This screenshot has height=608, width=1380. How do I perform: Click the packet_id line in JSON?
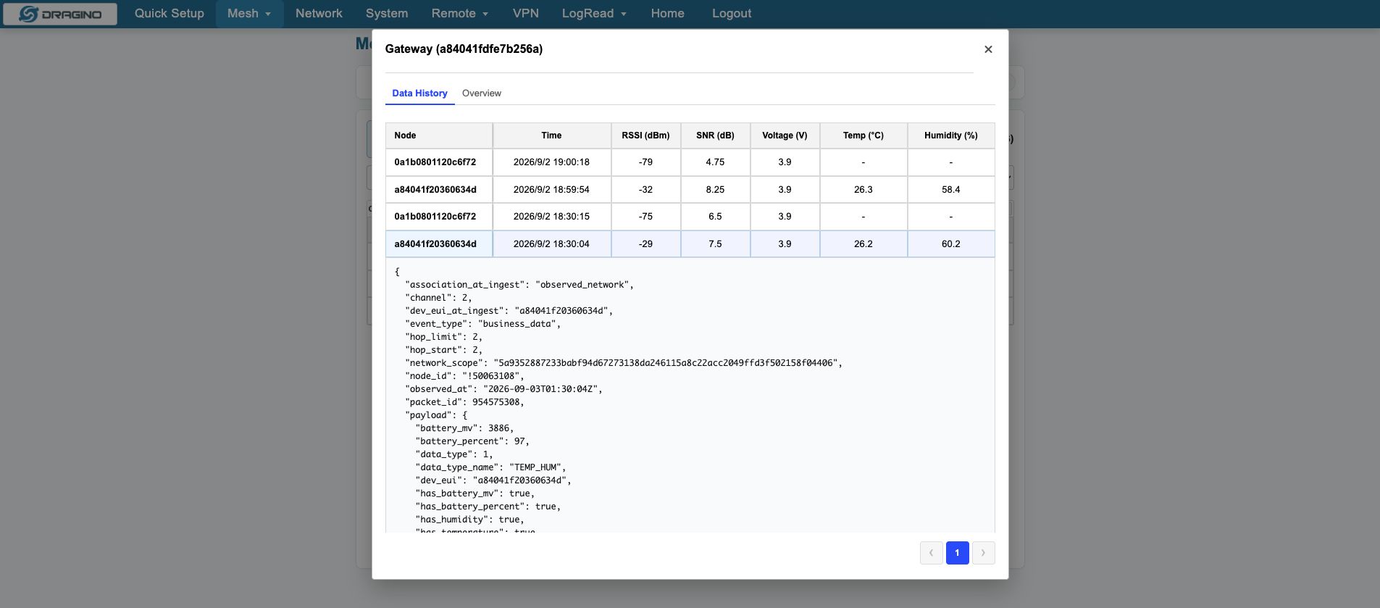click(x=464, y=402)
